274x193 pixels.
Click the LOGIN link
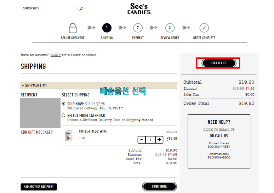(55, 55)
